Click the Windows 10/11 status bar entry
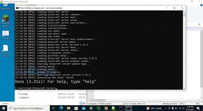The height and width of the screenshot is (111, 203). click(x=170, y=104)
